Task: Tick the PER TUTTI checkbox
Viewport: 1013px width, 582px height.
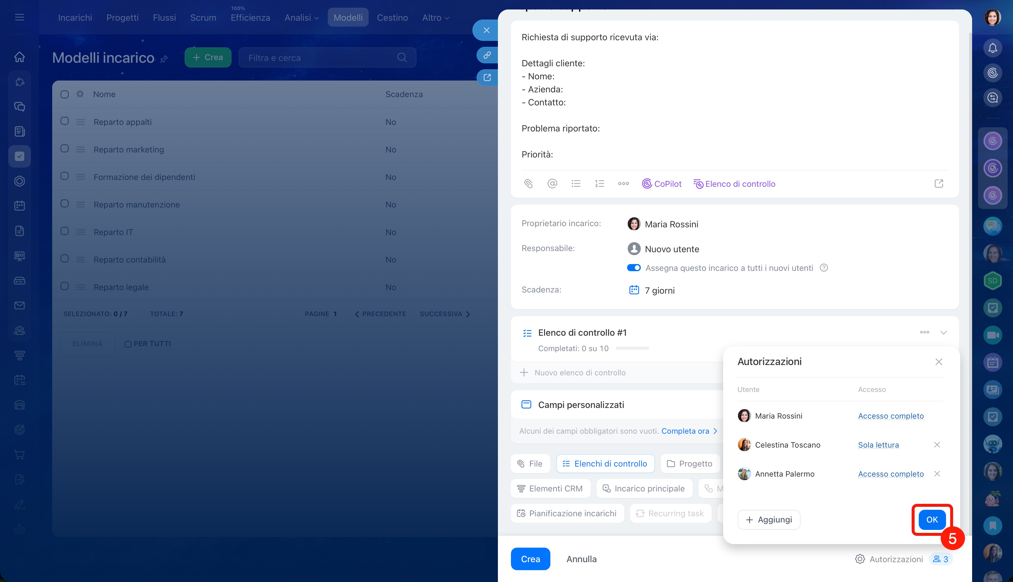Action: coord(128,344)
